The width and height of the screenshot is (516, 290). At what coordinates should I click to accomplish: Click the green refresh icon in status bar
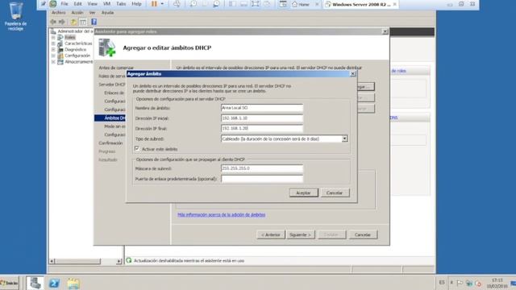[129, 260]
